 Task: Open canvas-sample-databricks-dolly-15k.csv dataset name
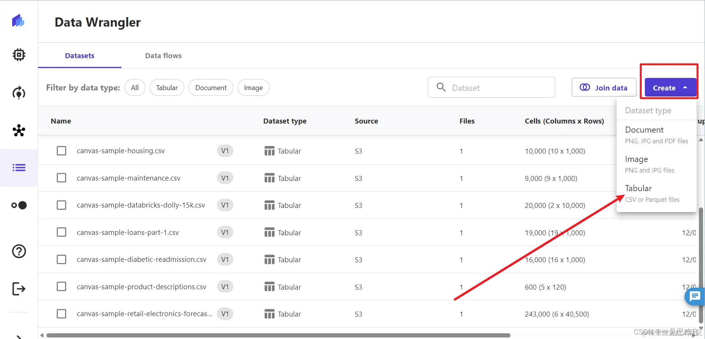click(x=141, y=205)
